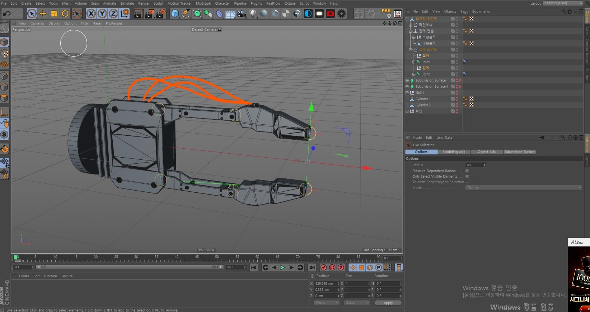This screenshot has width=590, height=312.
Task: Open the MoGraph menu
Action: coord(203,3)
